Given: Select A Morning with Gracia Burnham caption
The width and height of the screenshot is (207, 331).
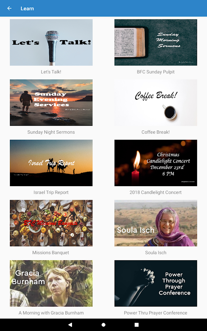Looking at the screenshot, I should [51, 313].
